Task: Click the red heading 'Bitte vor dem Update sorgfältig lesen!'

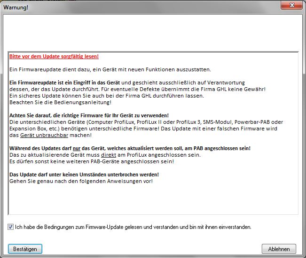Action: (54, 56)
